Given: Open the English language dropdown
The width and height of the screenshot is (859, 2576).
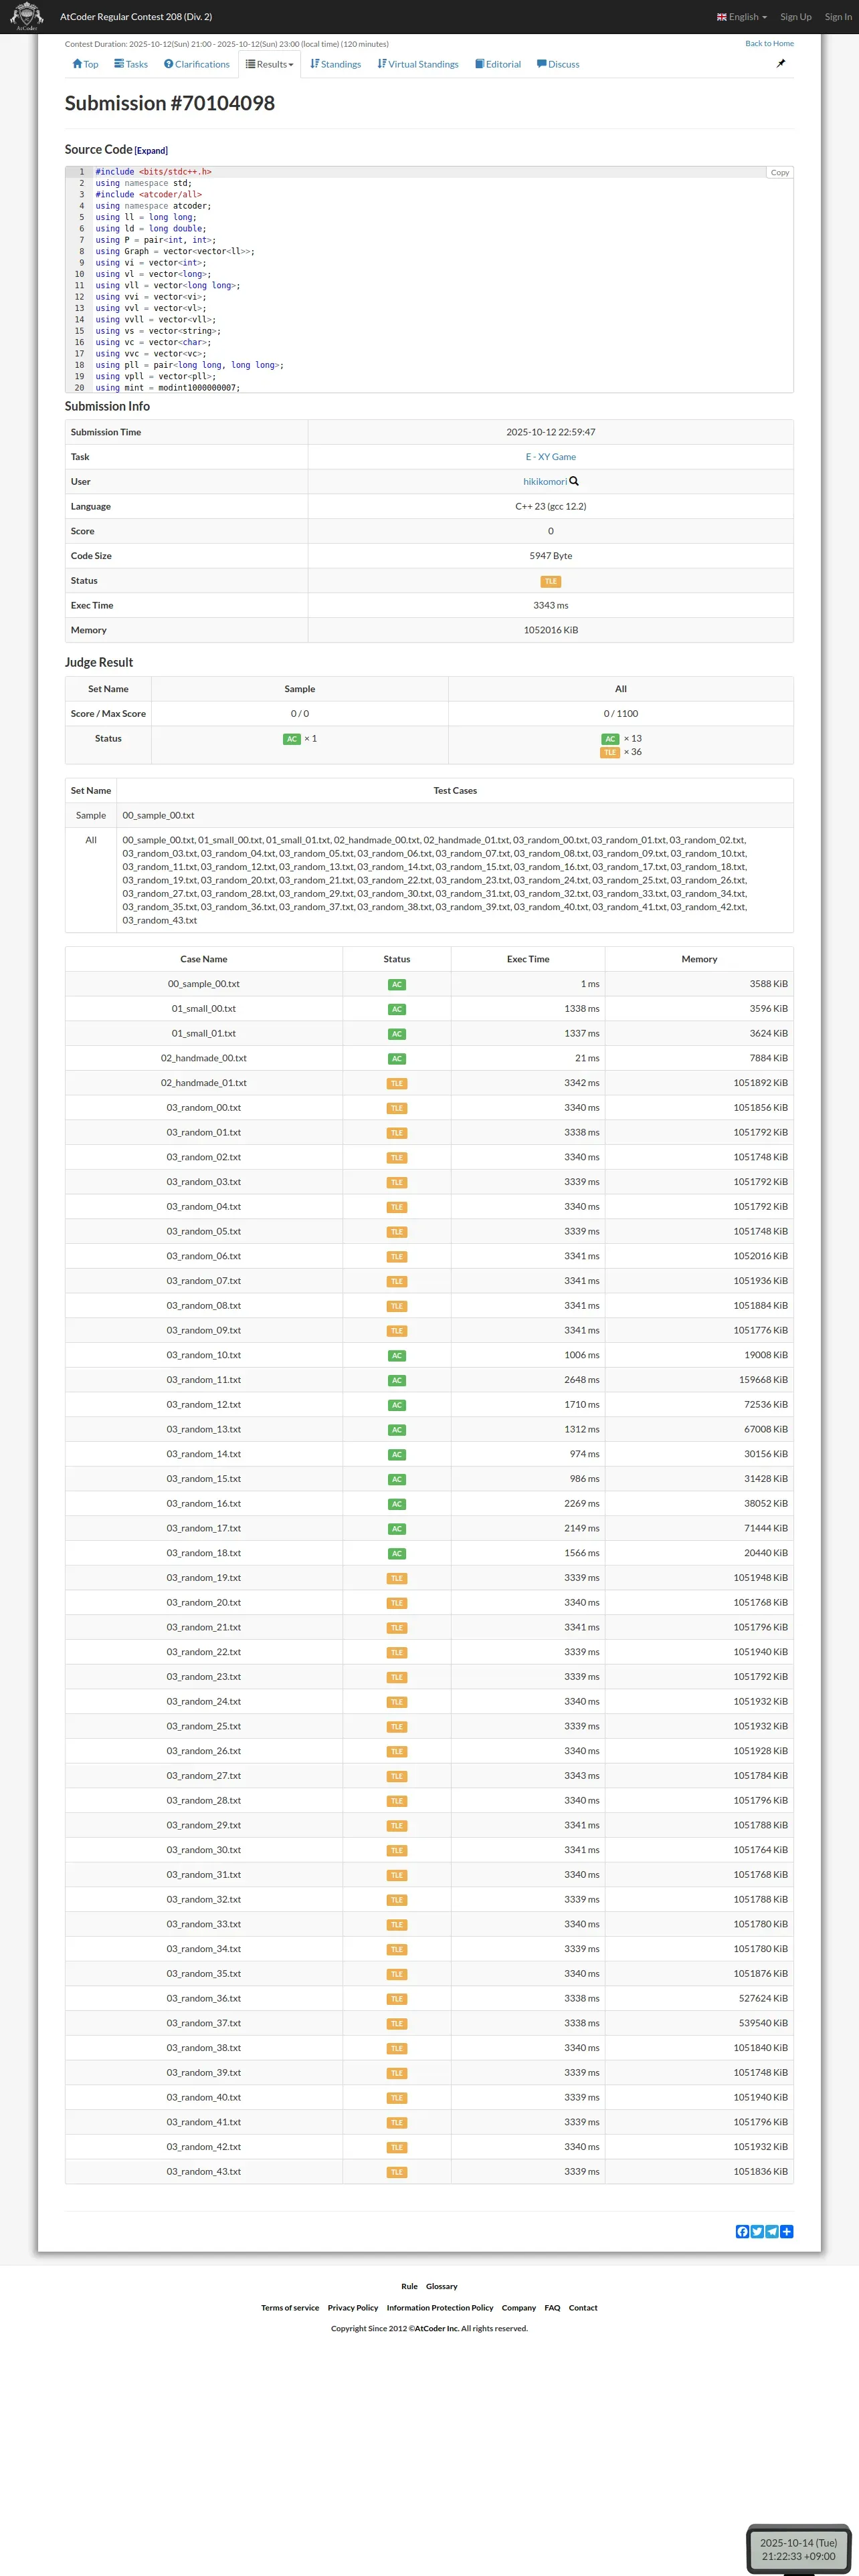Looking at the screenshot, I should point(742,17).
